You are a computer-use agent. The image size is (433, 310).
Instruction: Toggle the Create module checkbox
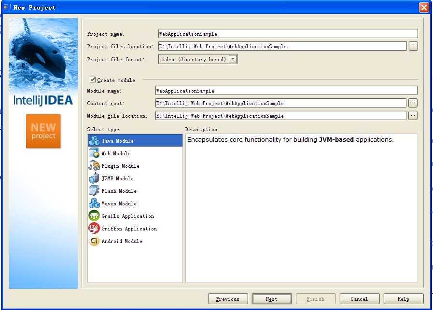tap(92, 80)
